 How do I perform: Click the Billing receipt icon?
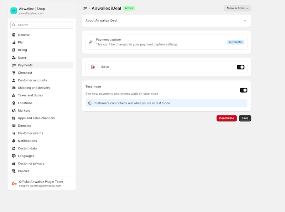coord(14,50)
